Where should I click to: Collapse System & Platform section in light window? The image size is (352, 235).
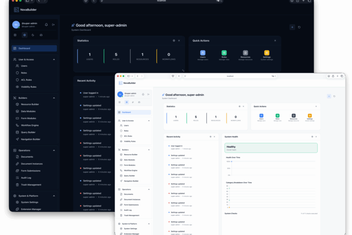tap(149, 224)
